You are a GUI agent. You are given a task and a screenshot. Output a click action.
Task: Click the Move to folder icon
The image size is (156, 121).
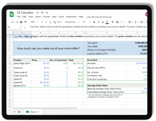42,13
